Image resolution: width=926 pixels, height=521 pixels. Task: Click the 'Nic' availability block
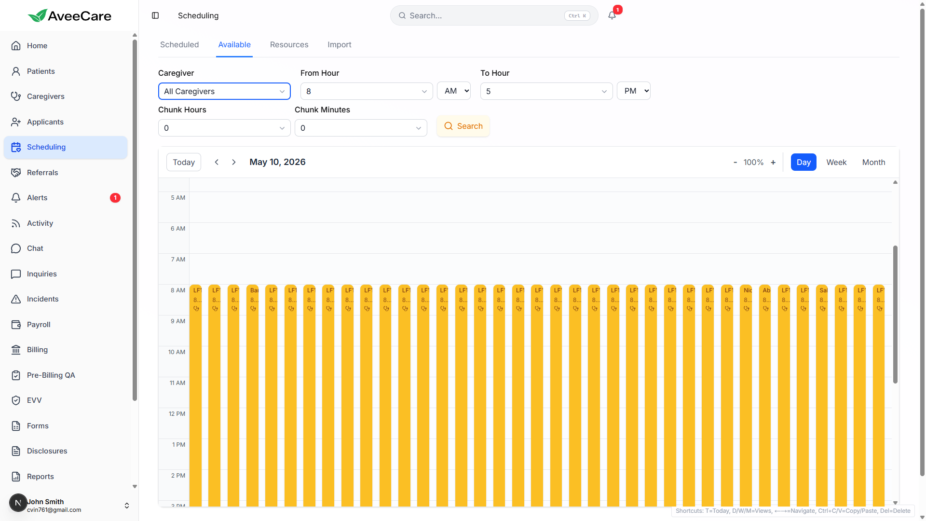tap(746, 395)
